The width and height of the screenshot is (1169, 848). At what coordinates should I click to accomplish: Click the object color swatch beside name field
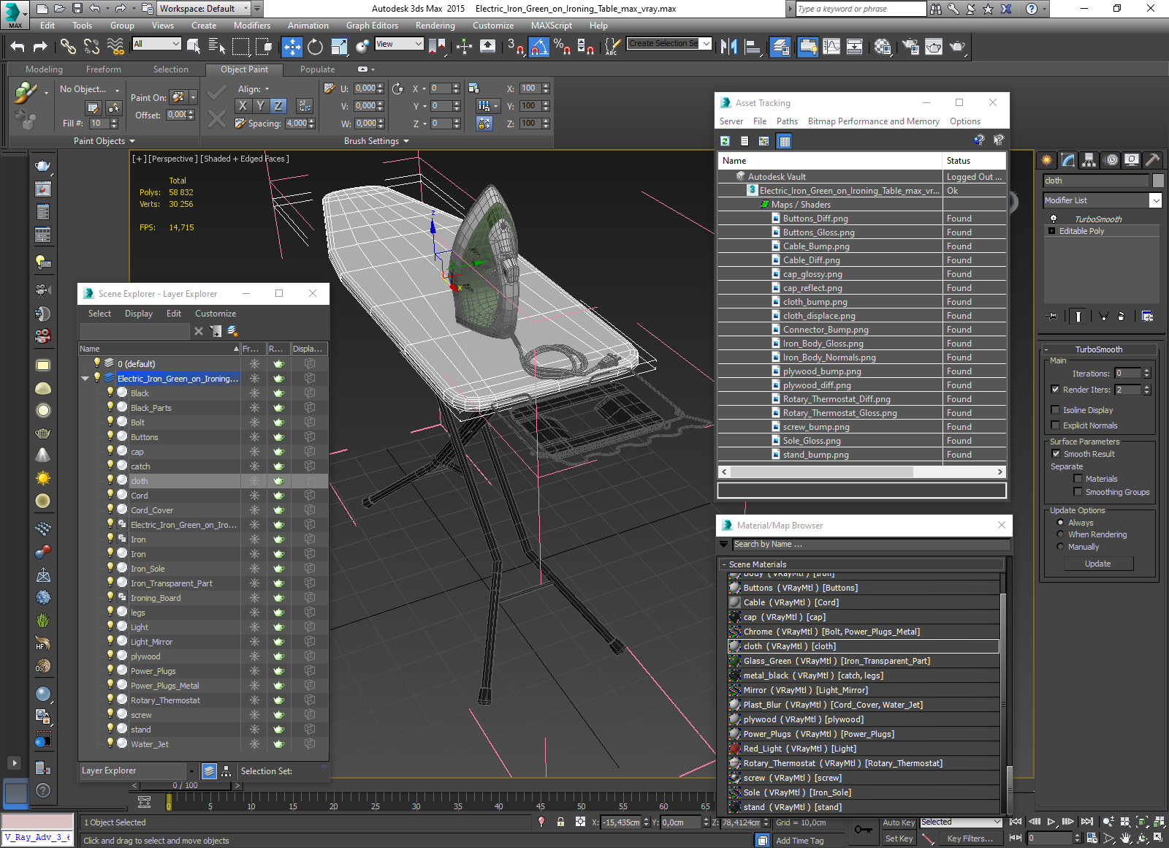(1158, 181)
